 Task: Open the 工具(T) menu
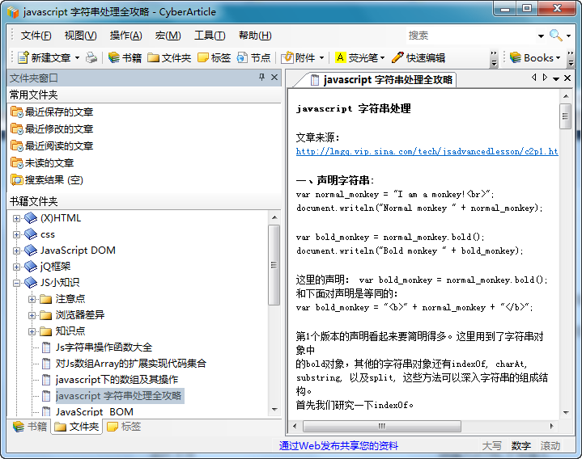pos(209,36)
